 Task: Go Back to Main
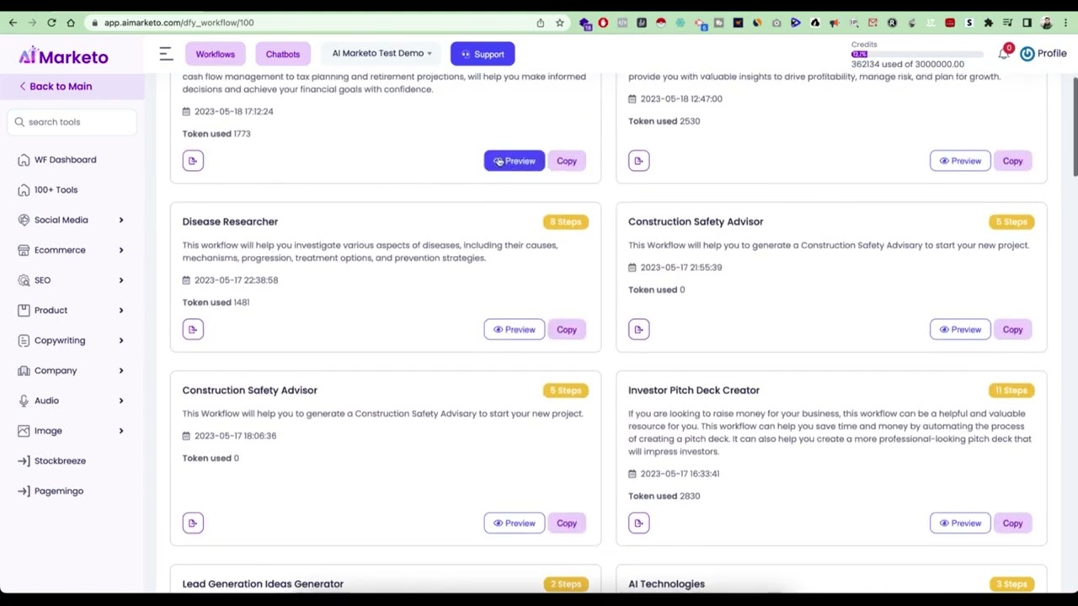click(x=56, y=87)
